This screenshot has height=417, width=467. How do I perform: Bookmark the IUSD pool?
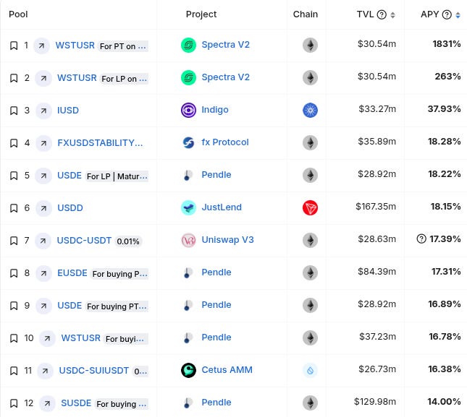click(x=14, y=111)
